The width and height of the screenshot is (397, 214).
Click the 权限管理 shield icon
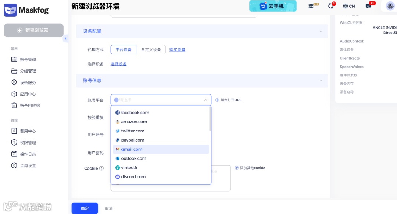(14, 142)
